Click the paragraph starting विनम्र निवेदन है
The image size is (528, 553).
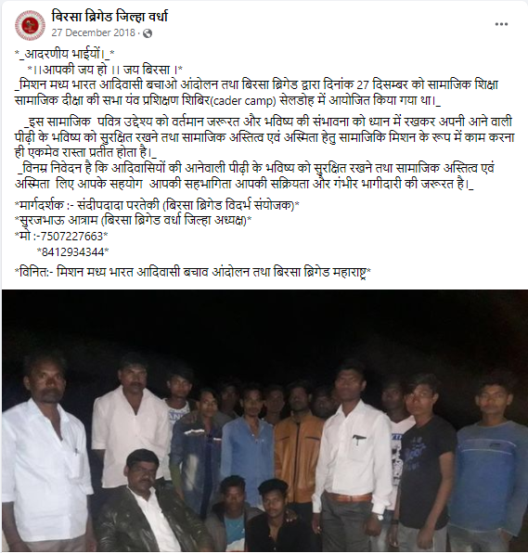[x=254, y=176]
